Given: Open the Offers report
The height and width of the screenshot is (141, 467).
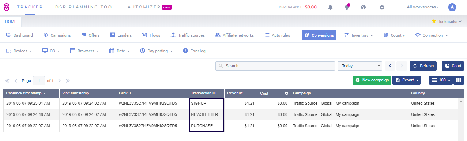Looking at the screenshot, I should [90, 35].
